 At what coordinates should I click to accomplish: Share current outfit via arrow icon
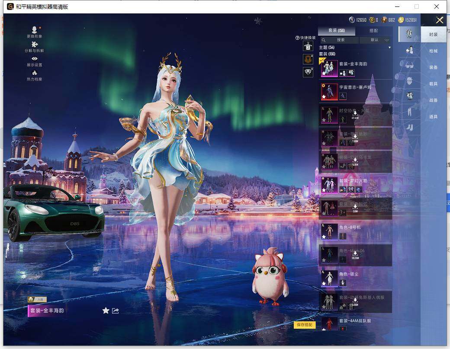click(x=116, y=311)
